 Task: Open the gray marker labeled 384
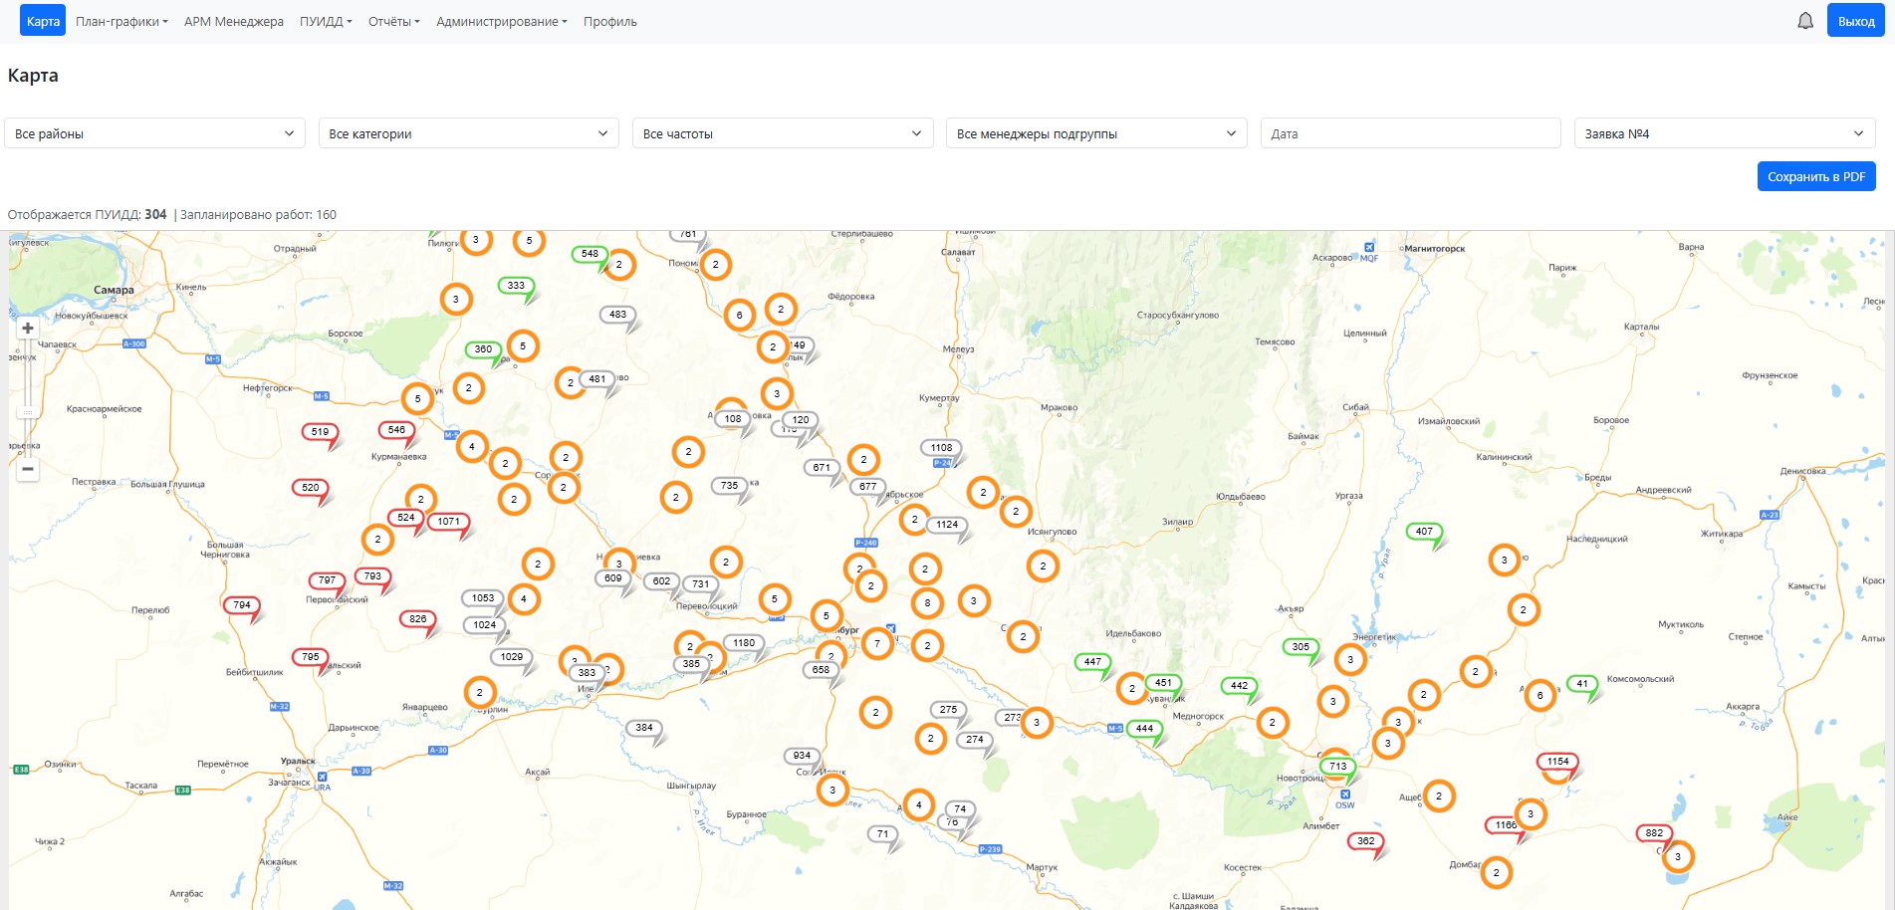pyautogui.click(x=644, y=728)
